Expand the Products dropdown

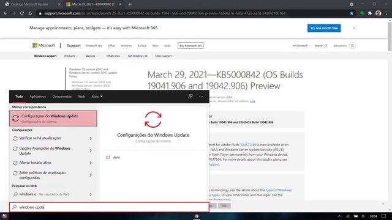(x=71, y=56)
